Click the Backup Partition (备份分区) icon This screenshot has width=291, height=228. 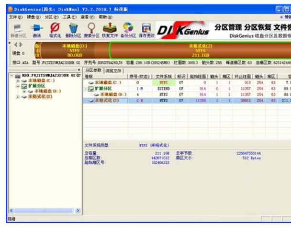coord(128,31)
